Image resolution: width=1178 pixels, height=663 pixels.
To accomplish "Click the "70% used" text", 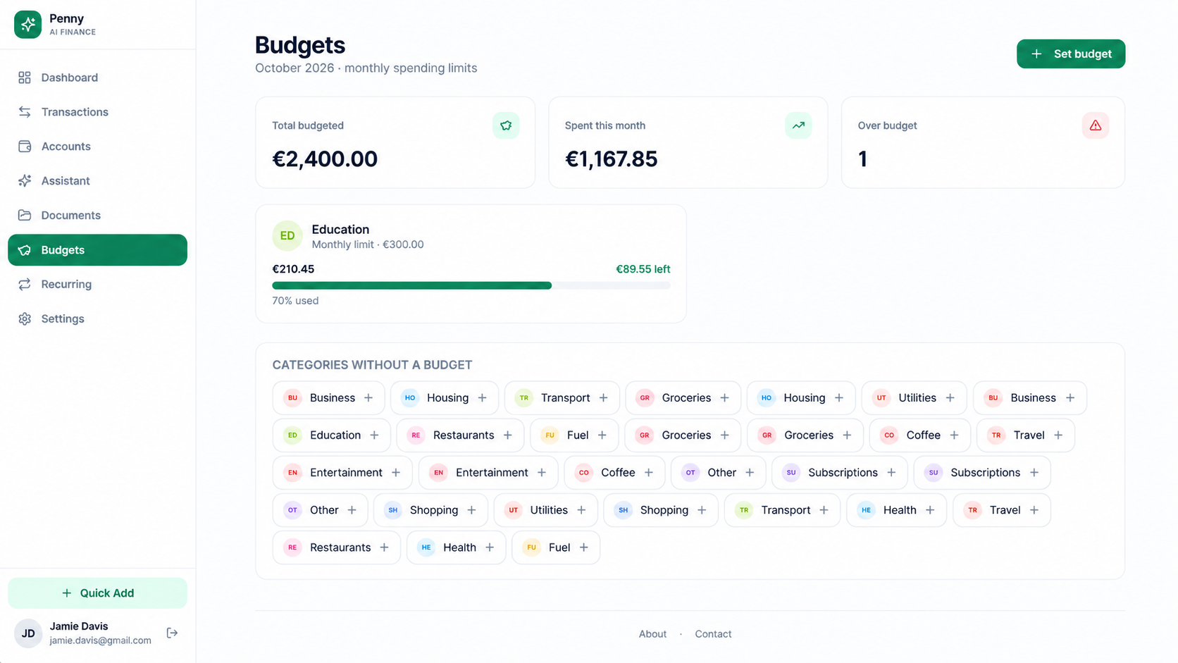I will coord(295,301).
